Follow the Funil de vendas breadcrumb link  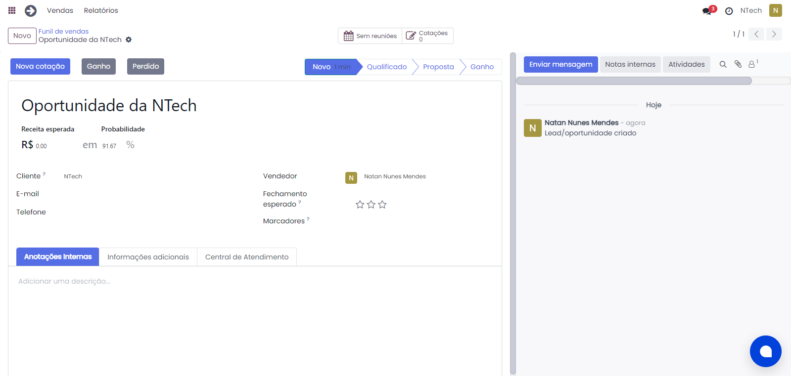click(63, 31)
